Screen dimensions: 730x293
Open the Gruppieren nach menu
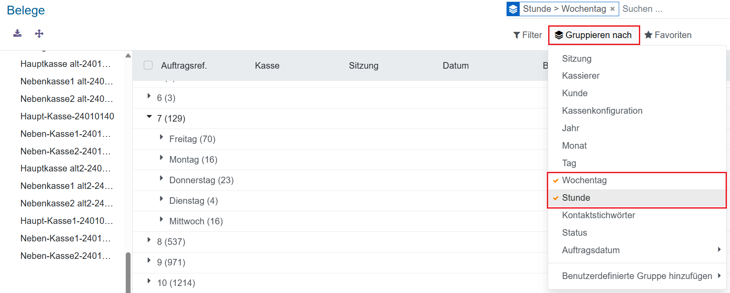tap(594, 35)
